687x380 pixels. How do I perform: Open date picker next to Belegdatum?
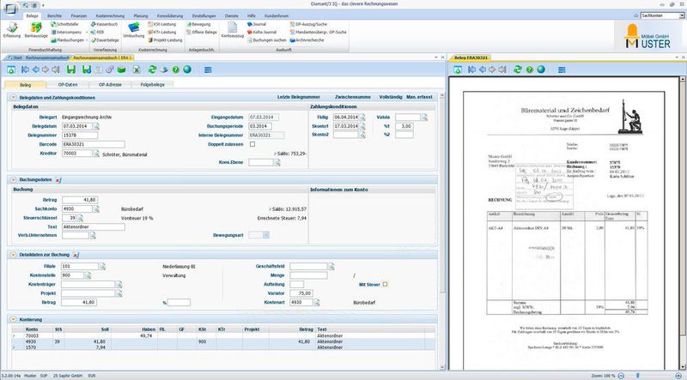pyautogui.click(x=96, y=126)
